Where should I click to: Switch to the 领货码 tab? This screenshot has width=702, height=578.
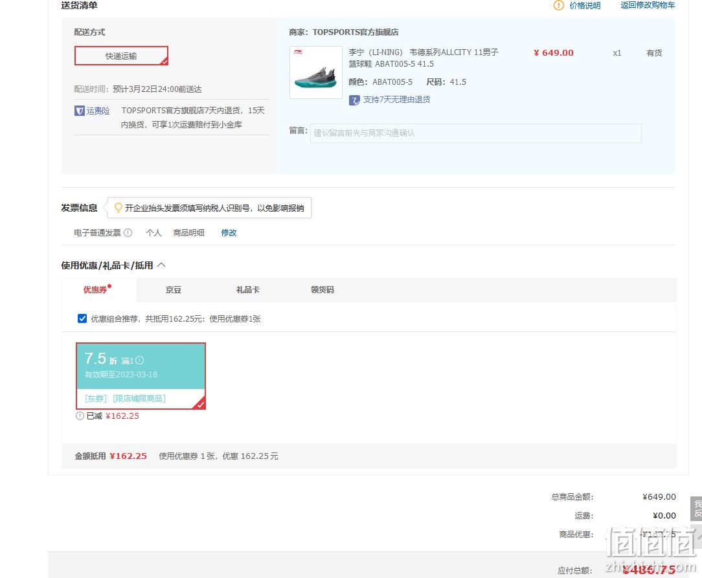point(323,290)
